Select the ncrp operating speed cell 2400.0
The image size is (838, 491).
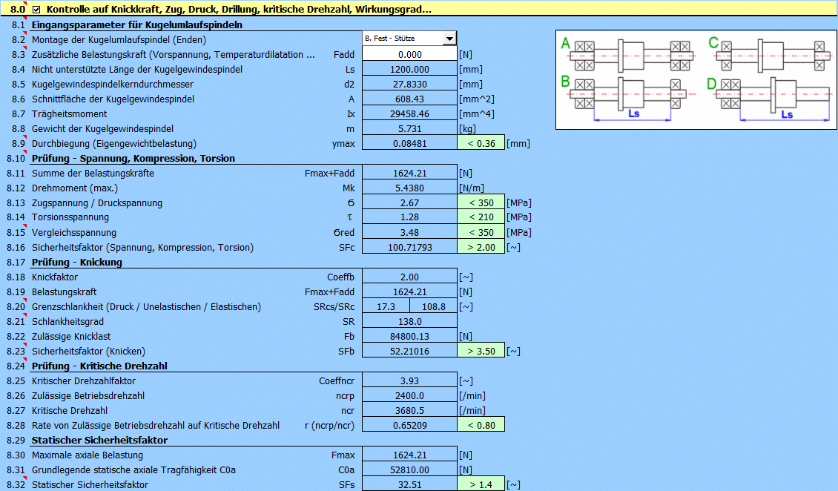(409, 395)
